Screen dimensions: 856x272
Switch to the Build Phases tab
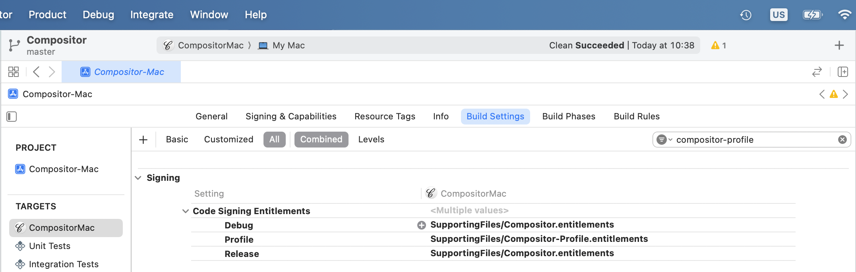(569, 117)
